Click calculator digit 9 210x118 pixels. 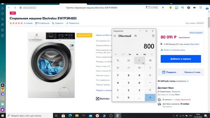click(139, 75)
